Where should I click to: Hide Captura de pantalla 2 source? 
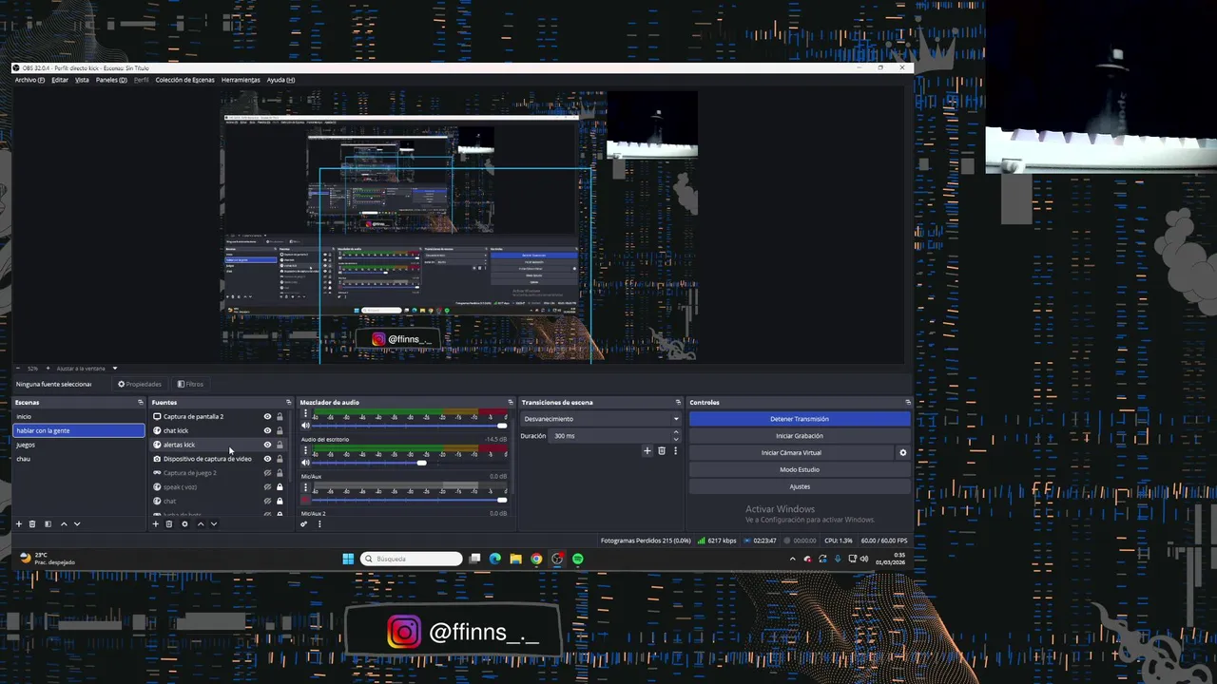click(267, 416)
